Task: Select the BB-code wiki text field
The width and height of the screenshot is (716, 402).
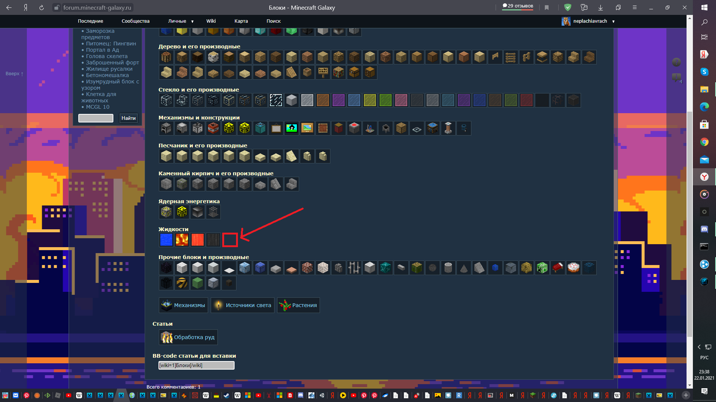Action: tap(197, 366)
